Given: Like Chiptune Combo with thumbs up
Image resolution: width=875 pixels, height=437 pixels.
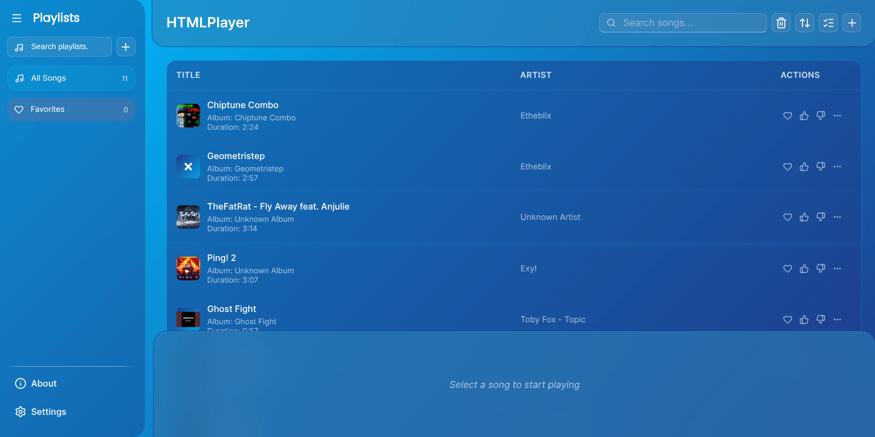Looking at the screenshot, I should 804,116.
